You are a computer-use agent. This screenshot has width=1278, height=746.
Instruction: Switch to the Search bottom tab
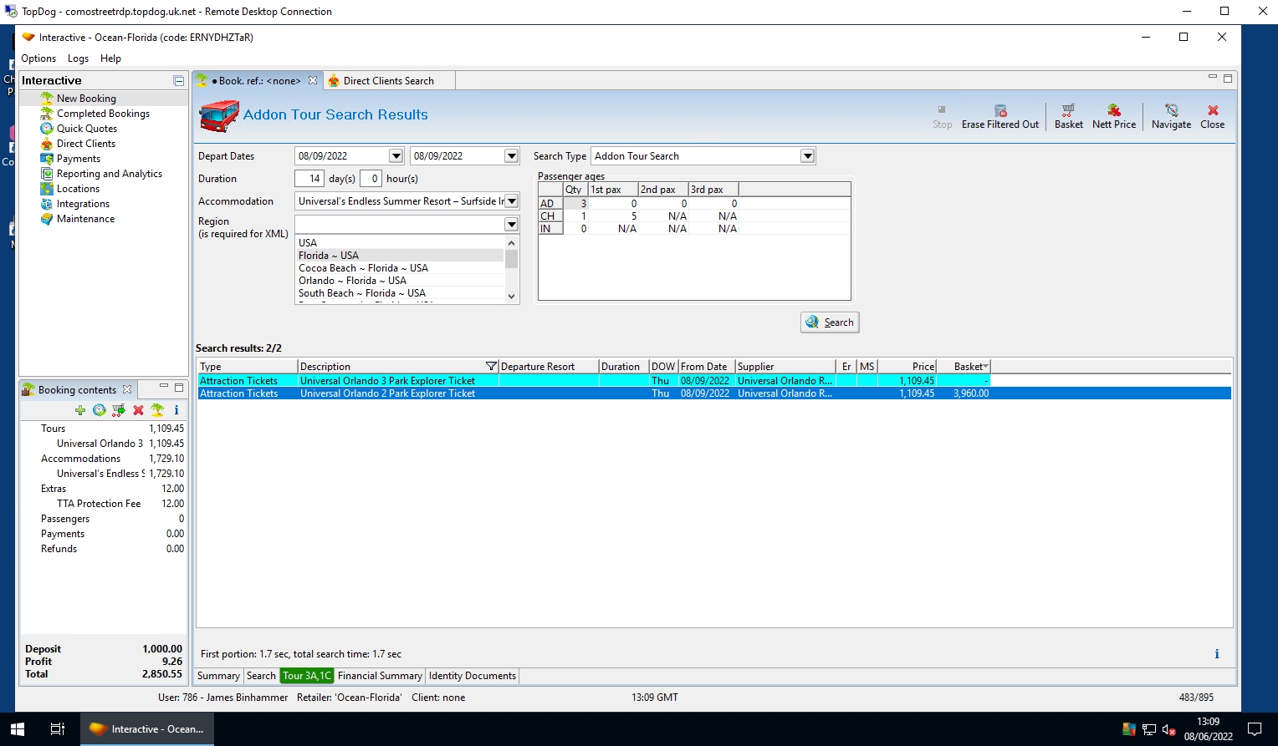(261, 676)
